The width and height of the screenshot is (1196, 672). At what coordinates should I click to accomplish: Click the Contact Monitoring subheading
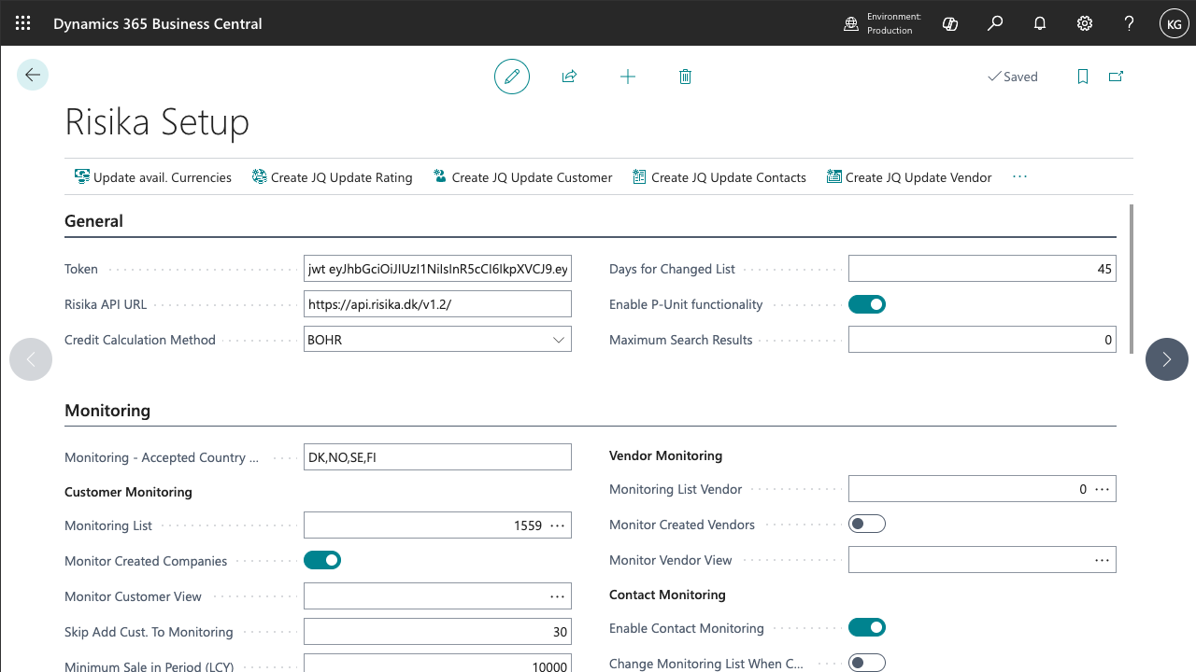667,595
